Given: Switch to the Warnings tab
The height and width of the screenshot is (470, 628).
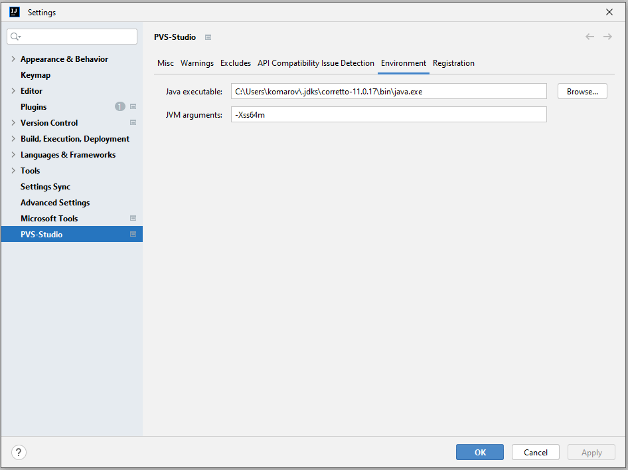Looking at the screenshot, I should pos(197,63).
